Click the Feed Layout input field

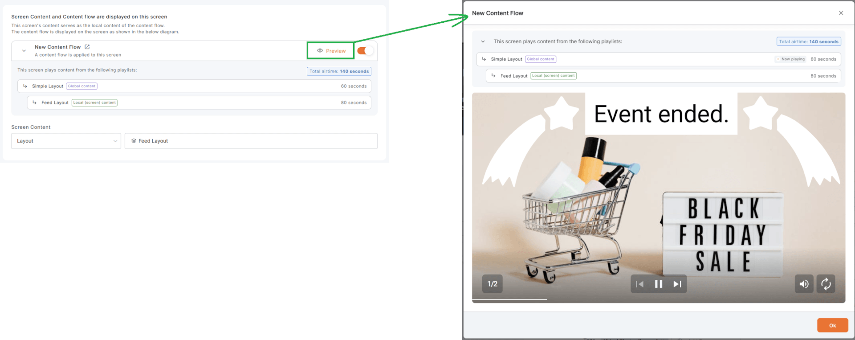(251, 141)
